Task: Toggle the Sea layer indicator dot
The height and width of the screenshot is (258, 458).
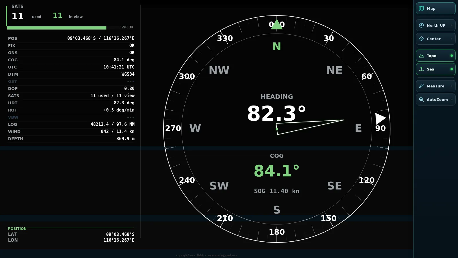Action: click(452, 69)
